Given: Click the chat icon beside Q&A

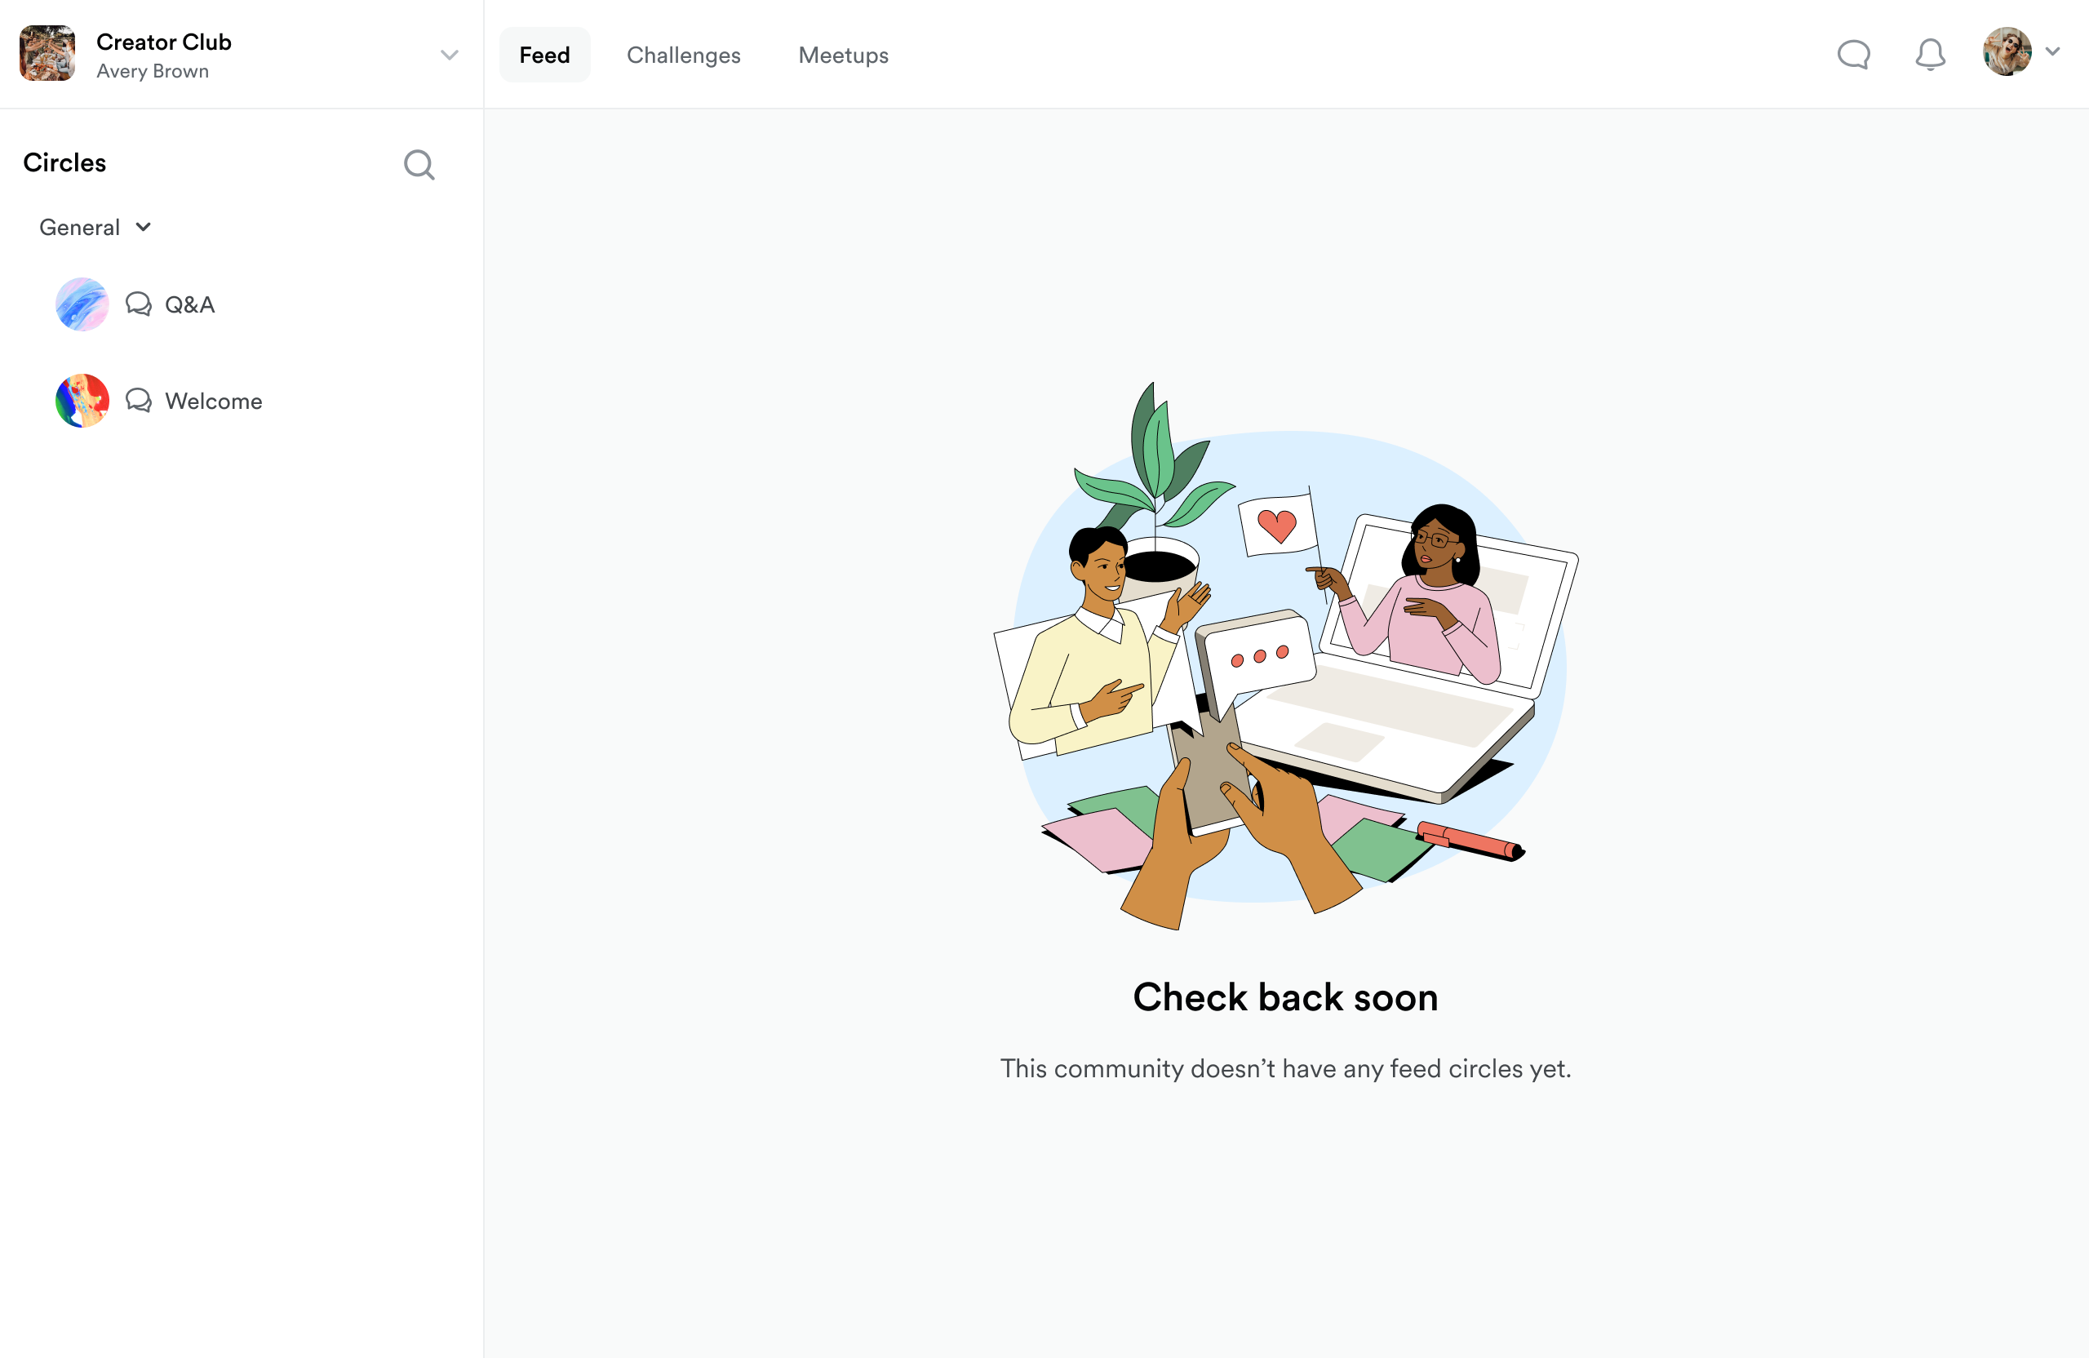Looking at the screenshot, I should 138,304.
